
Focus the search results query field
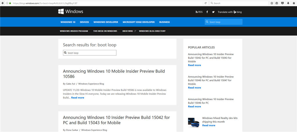pyautogui.click(x=90, y=53)
